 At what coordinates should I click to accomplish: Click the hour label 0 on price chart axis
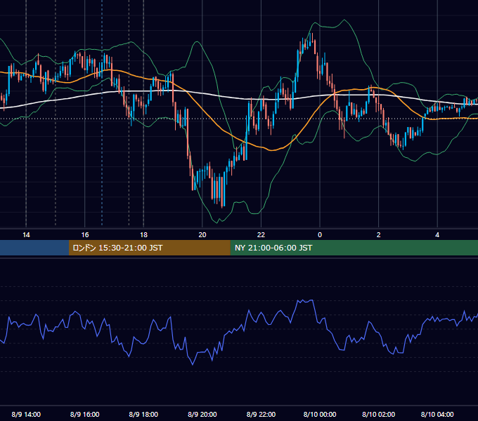(x=320, y=235)
